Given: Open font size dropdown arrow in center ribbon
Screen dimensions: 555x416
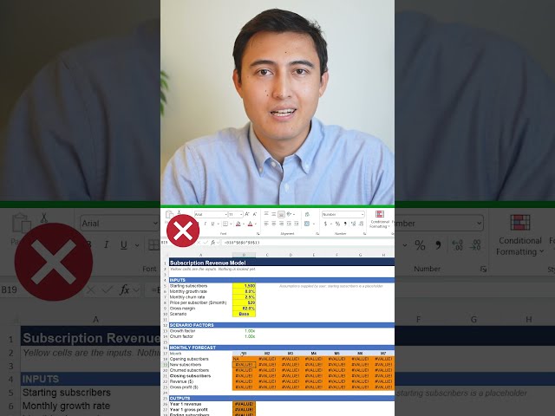Looking at the screenshot, I should point(241,214).
